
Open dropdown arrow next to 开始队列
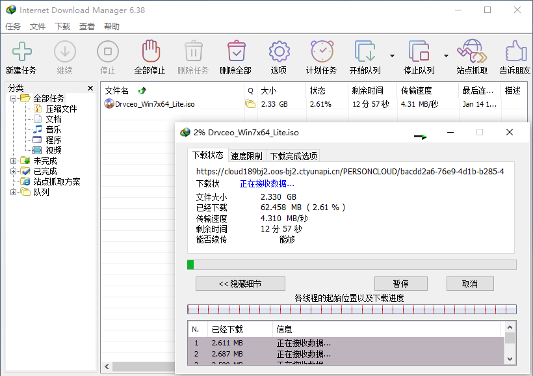pyautogui.click(x=392, y=56)
